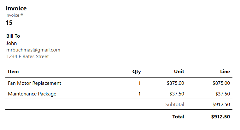
Task: Click the Unit column header
Action: coord(179,72)
